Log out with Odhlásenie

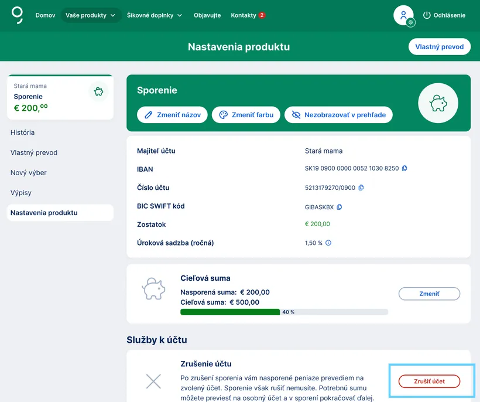tap(444, 15)
